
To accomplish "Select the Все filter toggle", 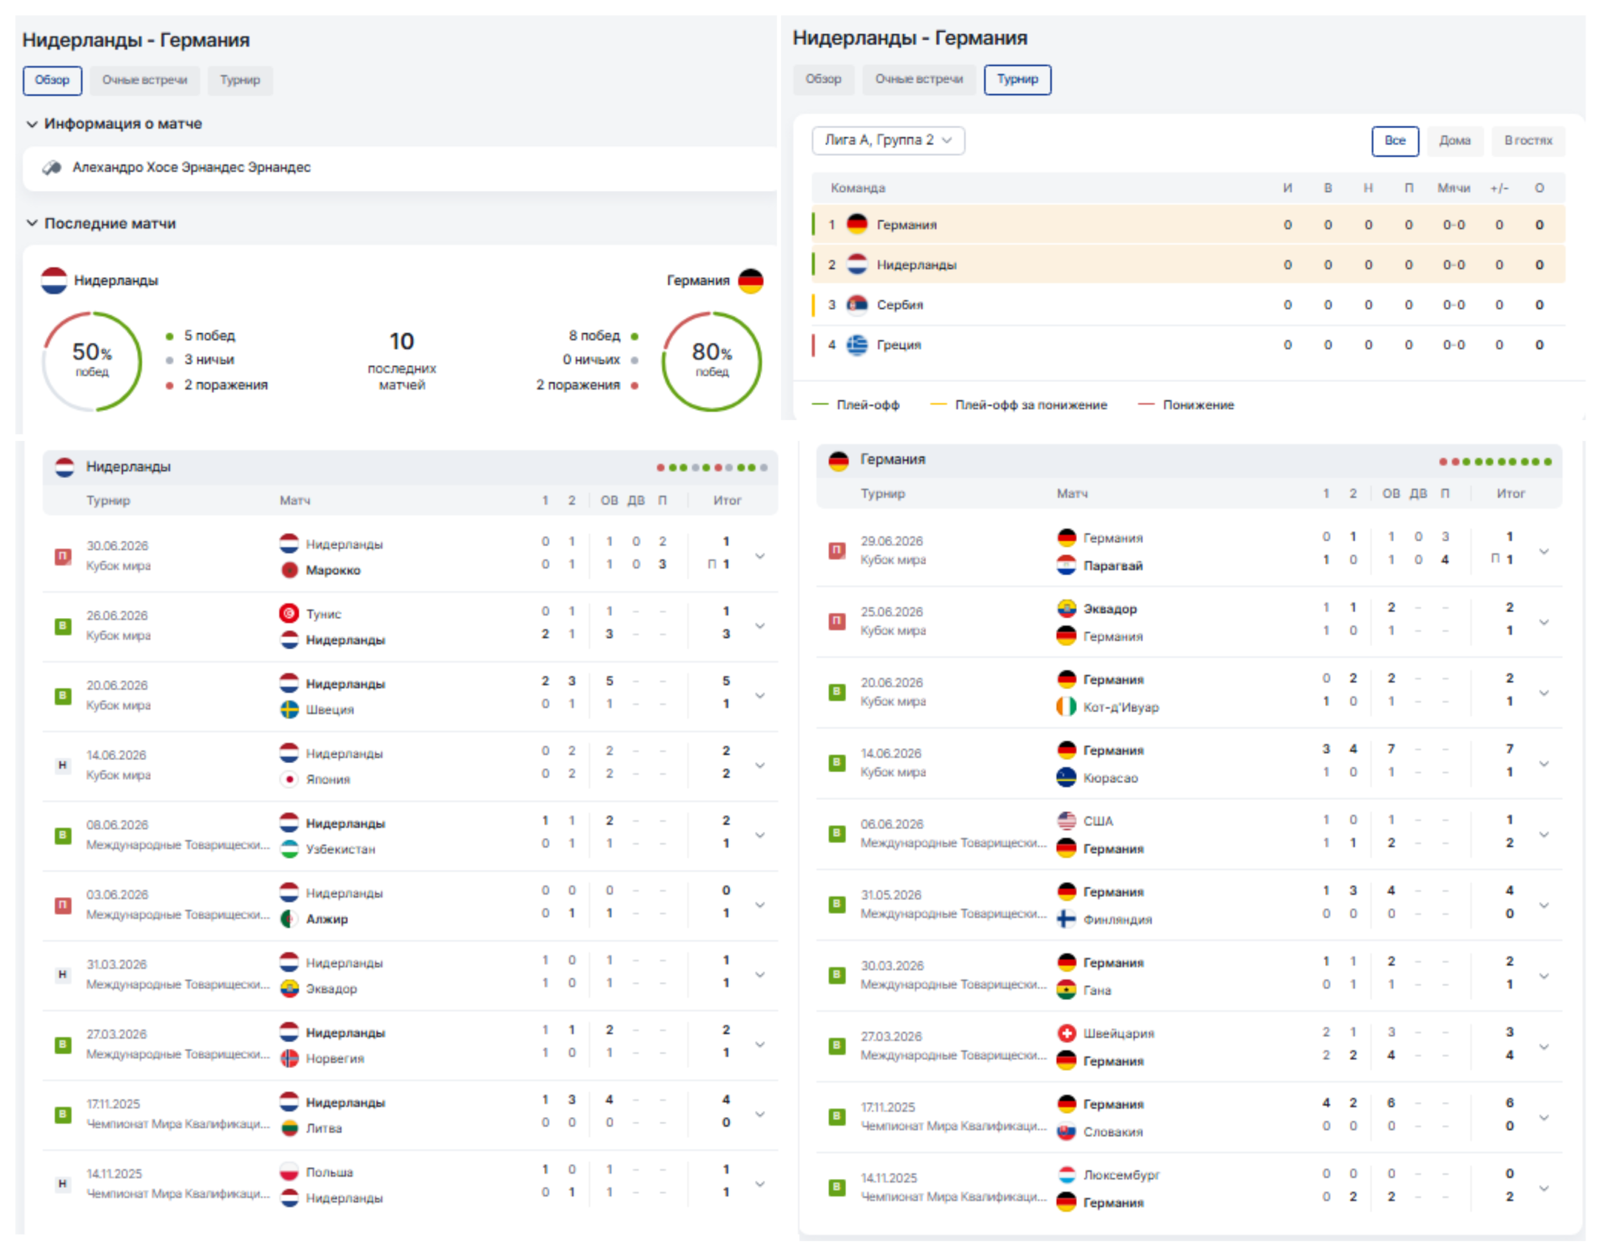I will 1395,141.
